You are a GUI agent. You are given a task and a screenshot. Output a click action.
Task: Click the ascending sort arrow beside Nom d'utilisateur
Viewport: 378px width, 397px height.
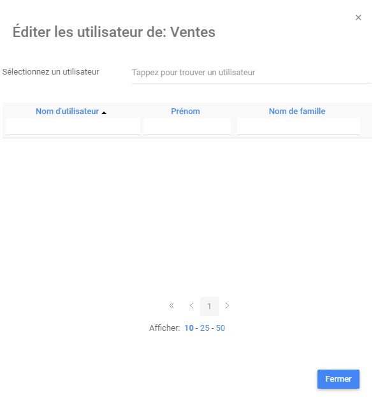coord(104,113)
